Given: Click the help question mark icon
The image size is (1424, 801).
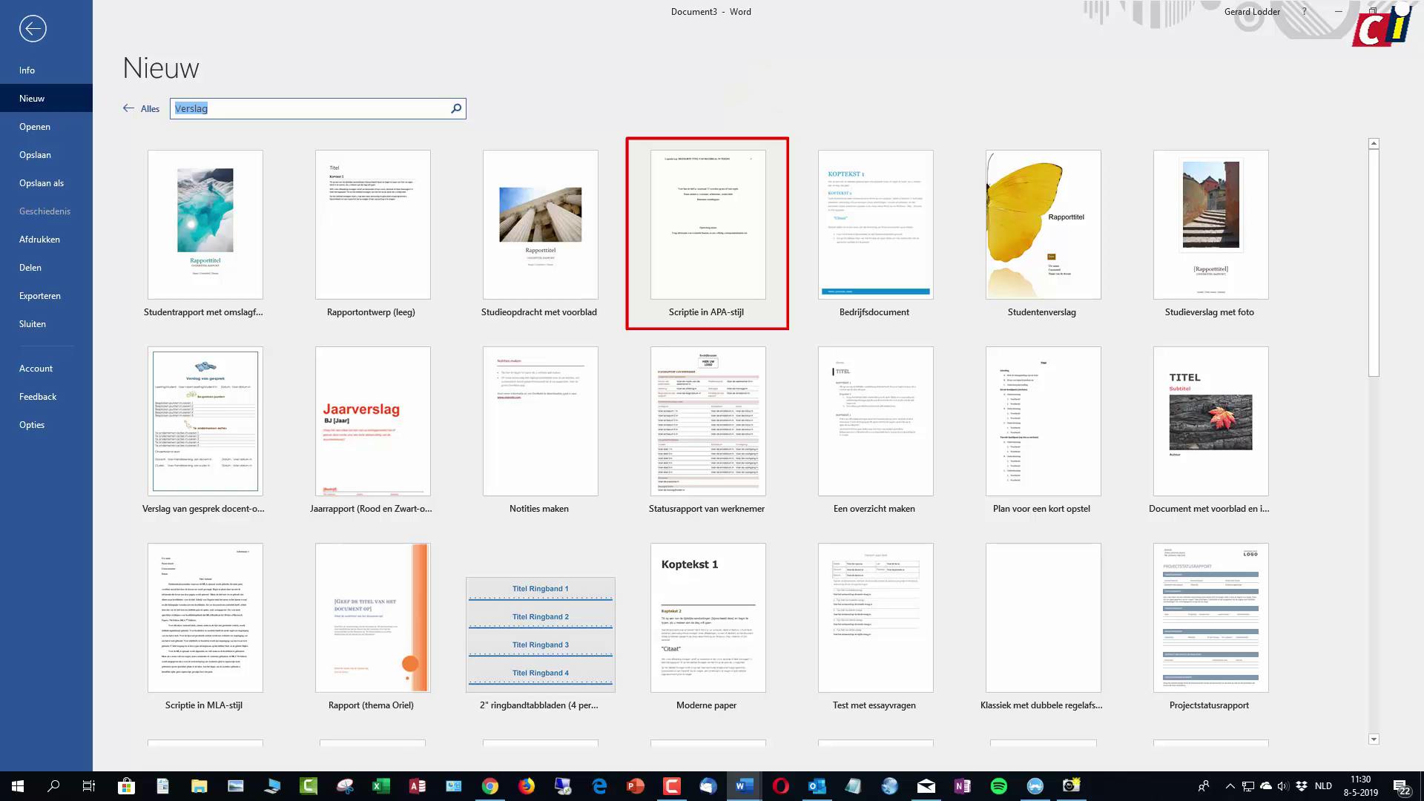Looking at the screenshot, I should [1304, 12].
